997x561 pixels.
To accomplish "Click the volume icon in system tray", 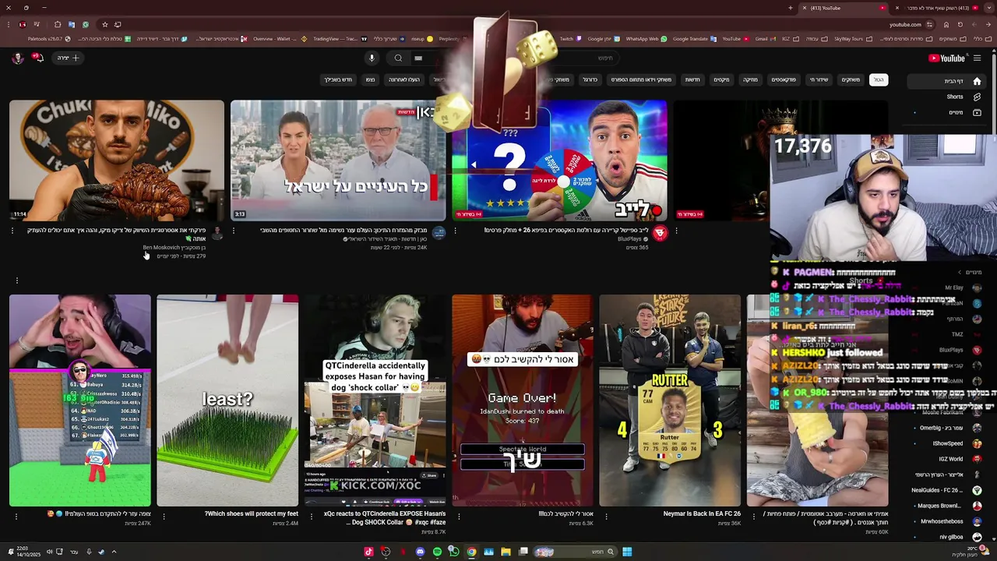I will tap(49, 552).
